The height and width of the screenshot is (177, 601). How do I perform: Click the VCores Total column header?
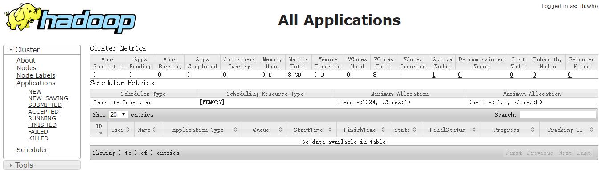pos(383,63)
